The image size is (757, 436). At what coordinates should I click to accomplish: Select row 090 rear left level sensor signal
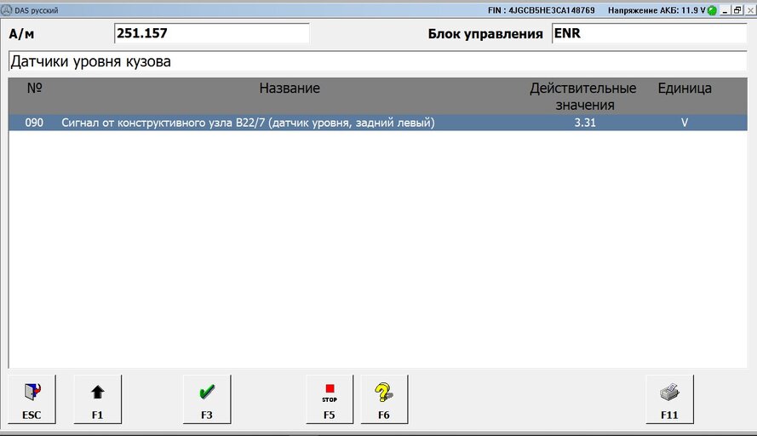tap(377, 123)
